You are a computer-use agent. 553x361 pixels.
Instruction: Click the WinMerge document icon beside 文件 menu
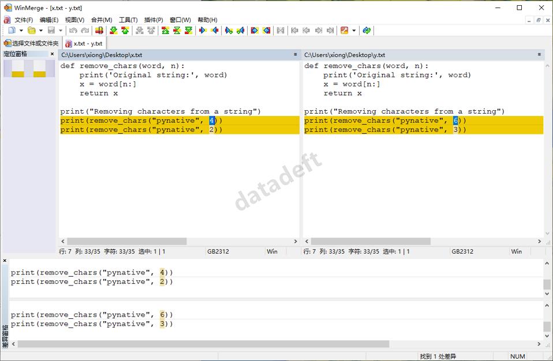(x=7, y=20)
